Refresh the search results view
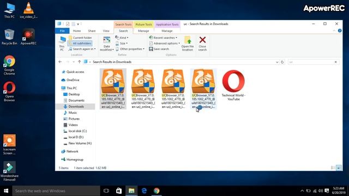The height and width of the screenshot is (196, 349). (282, 62)
